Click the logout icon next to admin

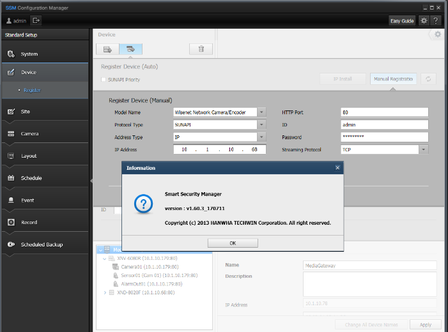[x=36, y=20]
